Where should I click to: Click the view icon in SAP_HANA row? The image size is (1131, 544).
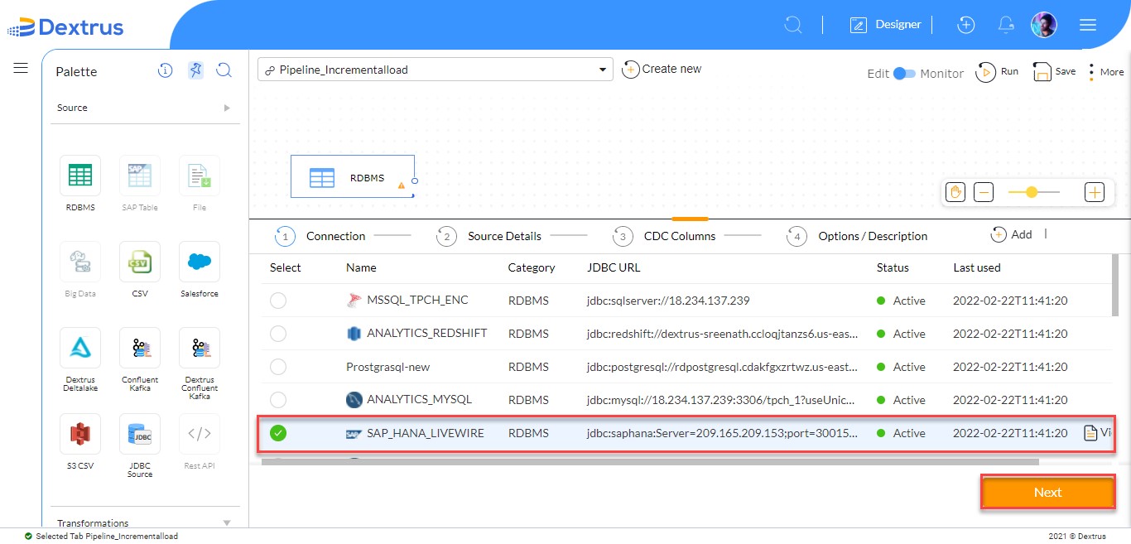pyautogui.click(x=1090, y=433)
